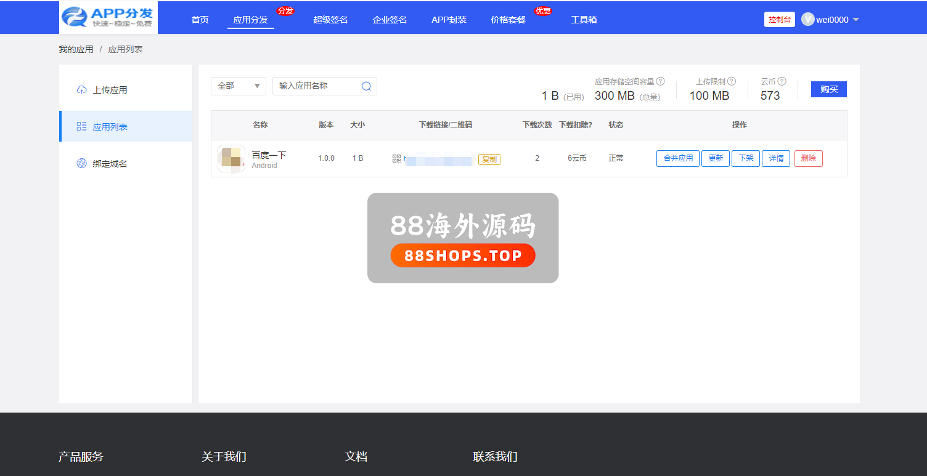The height and width of the screenshot is (476, 927).
Task: Open the 控制台 button
Action: click(x=779, y=20)
